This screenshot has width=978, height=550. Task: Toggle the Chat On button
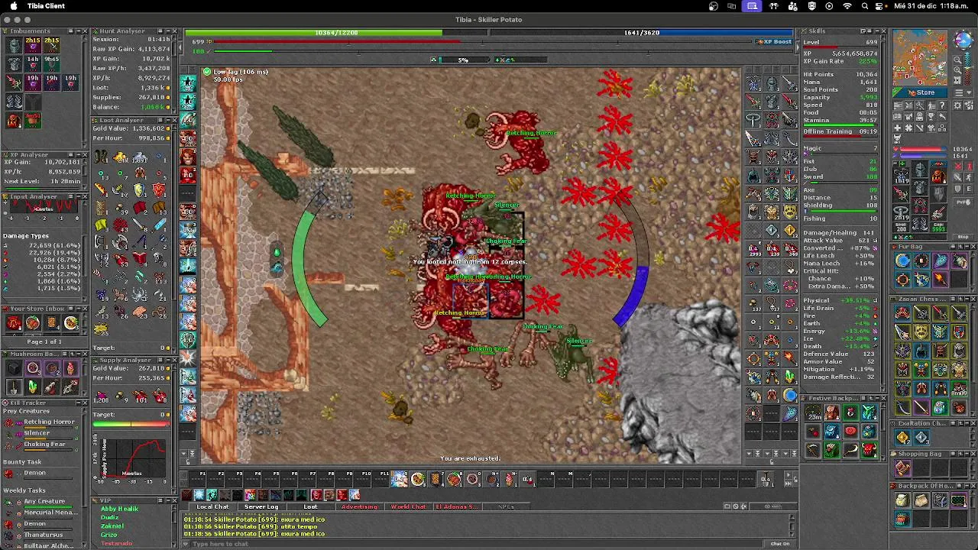pyautogui.click(x=779, y=544)
